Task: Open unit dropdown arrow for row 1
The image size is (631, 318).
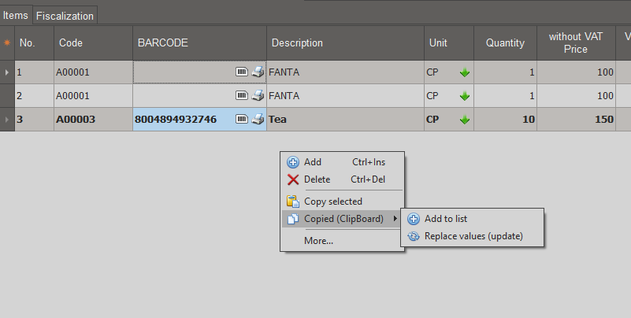Action: [464, 72]
